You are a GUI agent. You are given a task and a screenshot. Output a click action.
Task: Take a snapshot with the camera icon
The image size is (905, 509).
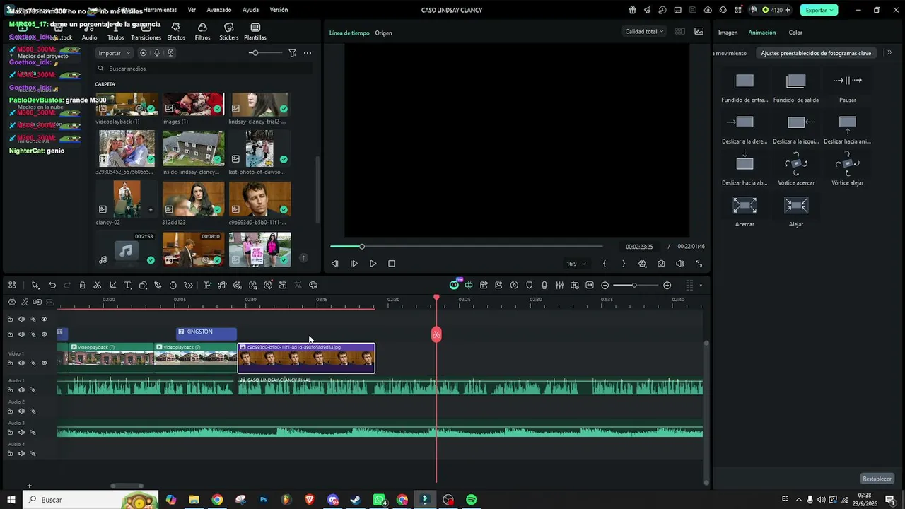click(x=661, y=264)
